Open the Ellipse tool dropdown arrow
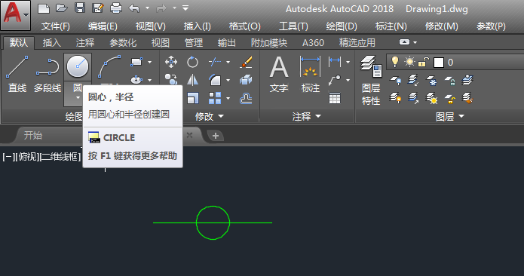 pyautogui.click(x=149, y=80)
